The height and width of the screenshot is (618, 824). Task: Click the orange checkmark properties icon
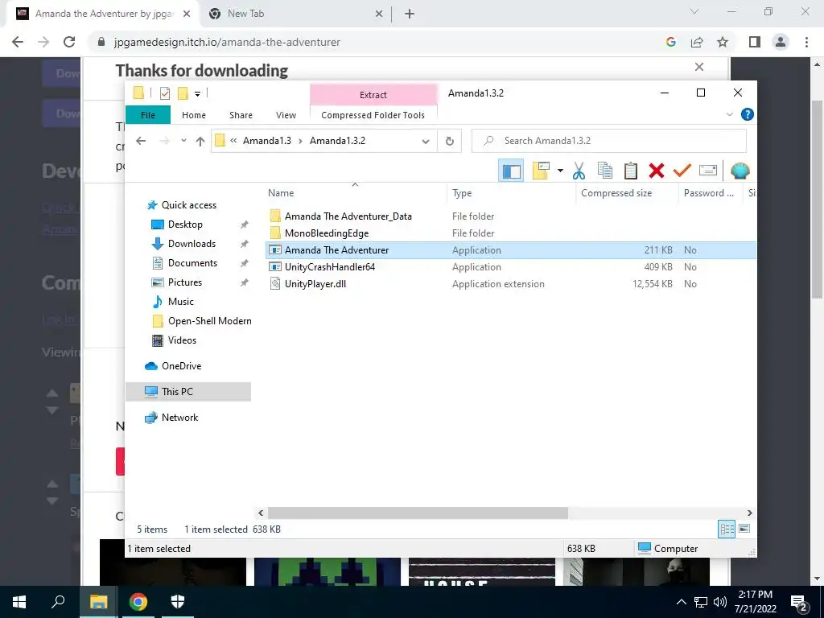(x=682, y=171)
